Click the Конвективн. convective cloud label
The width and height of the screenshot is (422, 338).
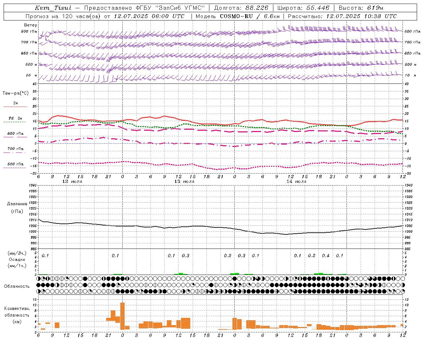point(17,309)
